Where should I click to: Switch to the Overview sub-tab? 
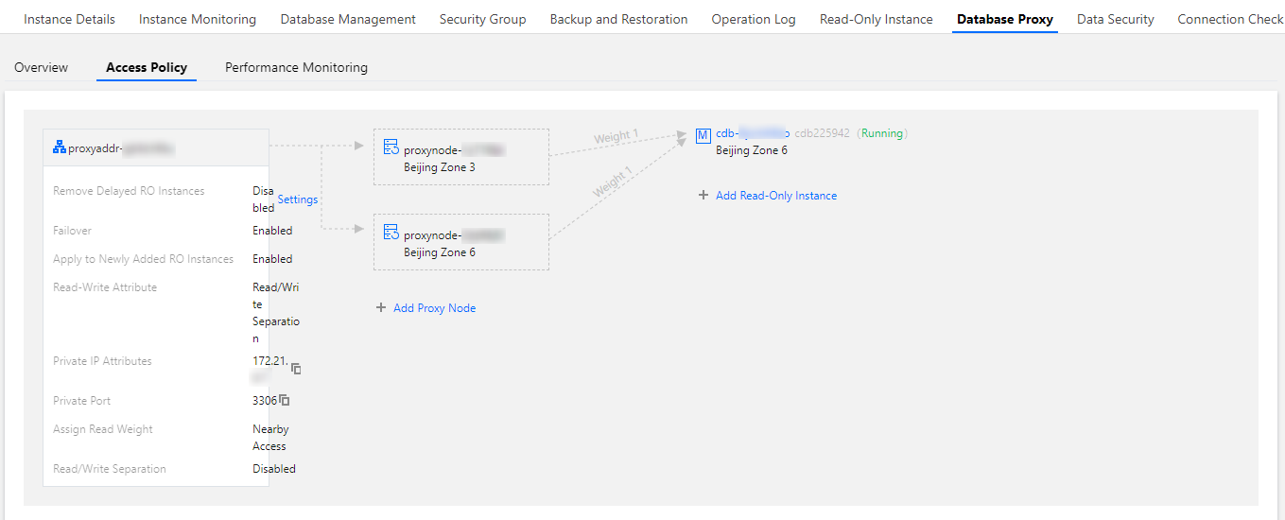coord(42,67)
